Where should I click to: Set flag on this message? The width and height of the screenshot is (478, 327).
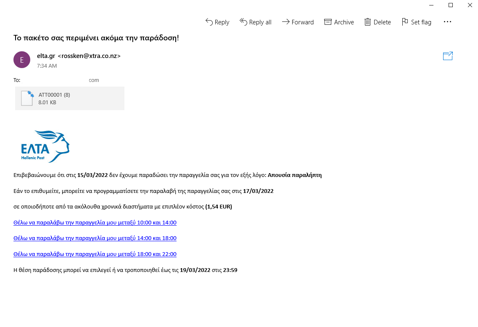417,22
